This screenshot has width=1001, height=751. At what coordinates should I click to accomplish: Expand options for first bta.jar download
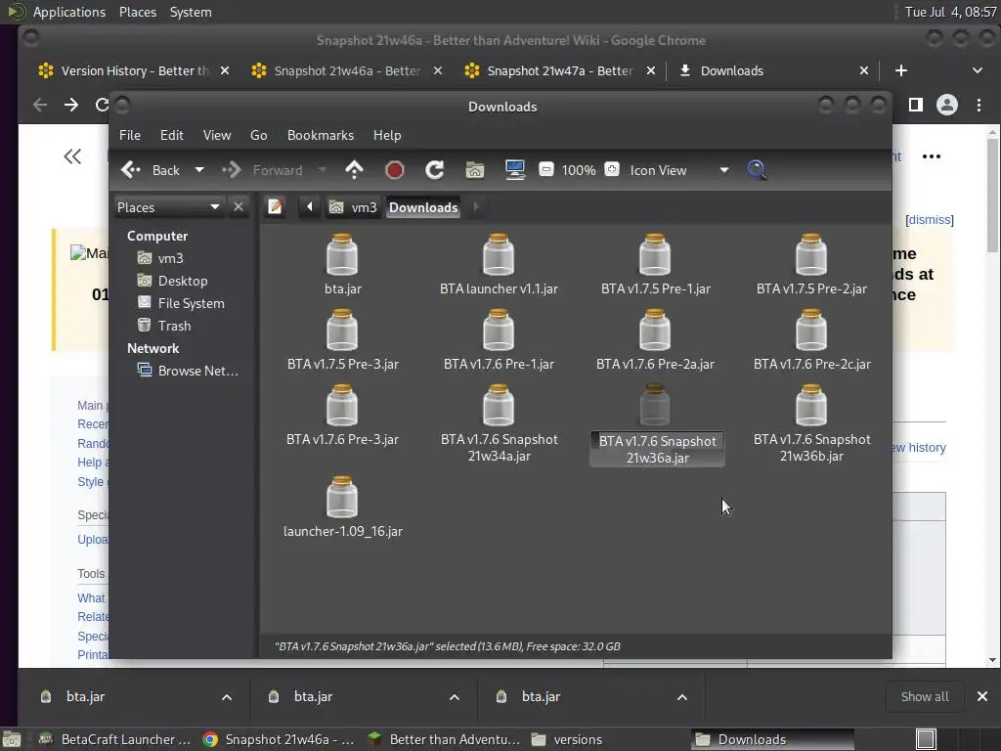click(226, 697)
